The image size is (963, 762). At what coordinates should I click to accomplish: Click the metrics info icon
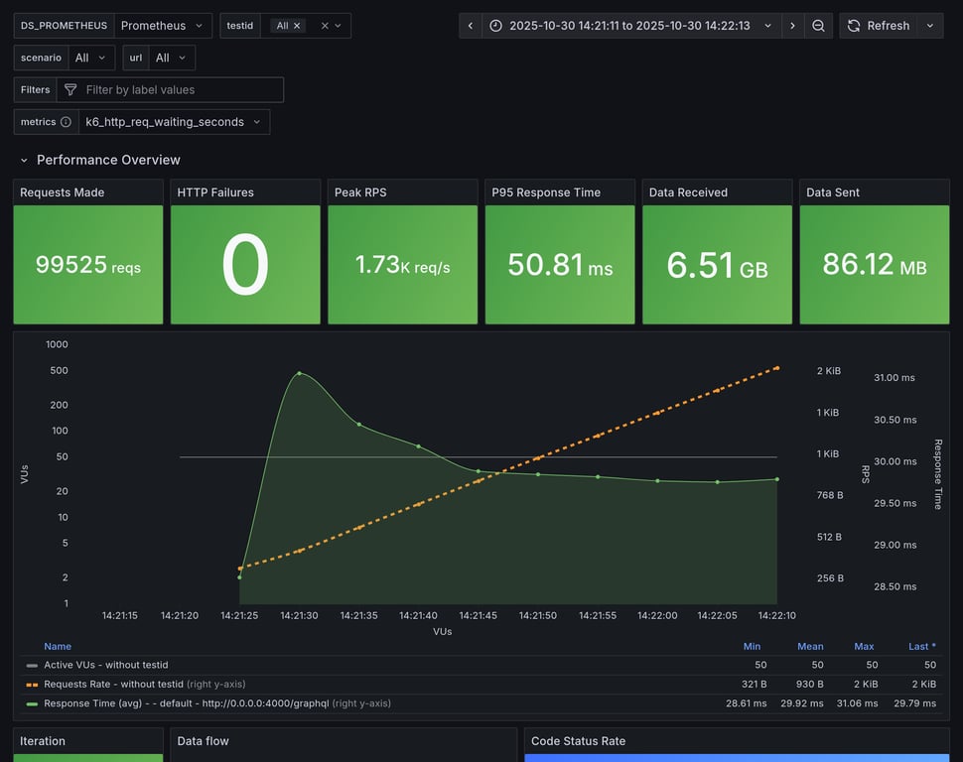[66, 122]
